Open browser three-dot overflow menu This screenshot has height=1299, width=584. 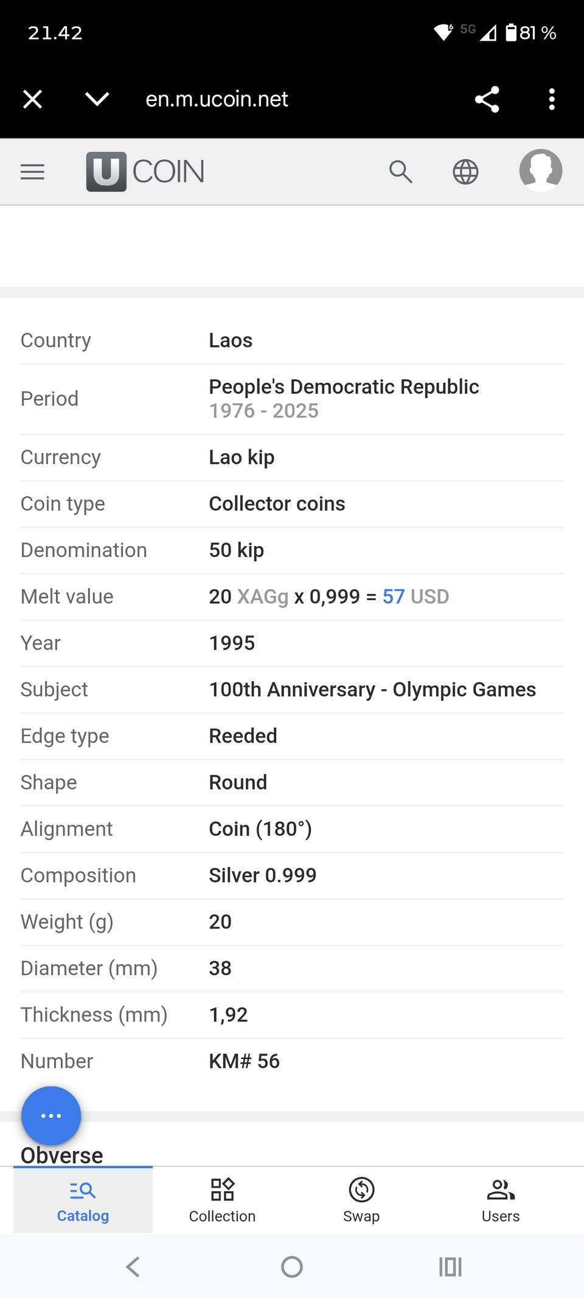coord(552,99)
